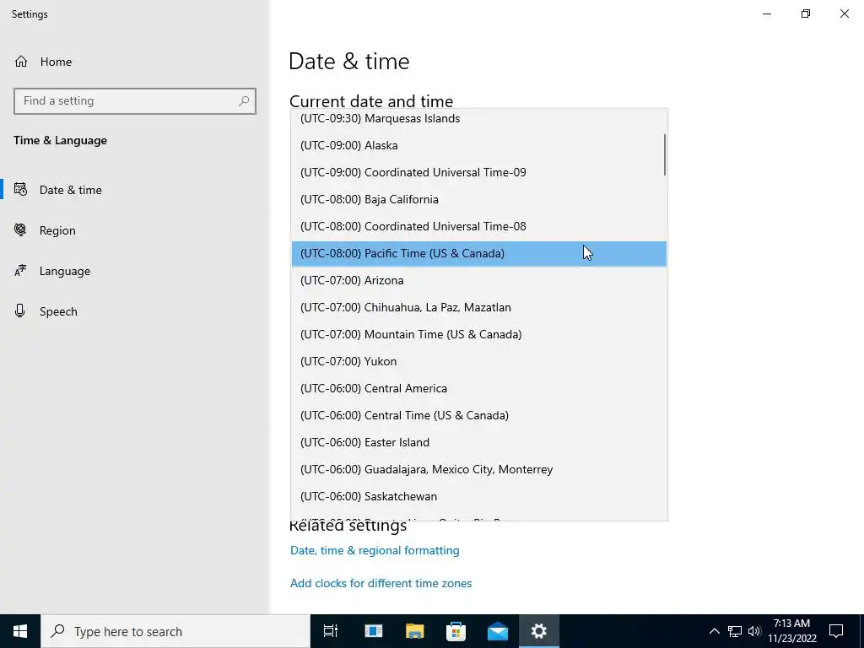Select Marquesas Islands time zone

click(479, 118)
